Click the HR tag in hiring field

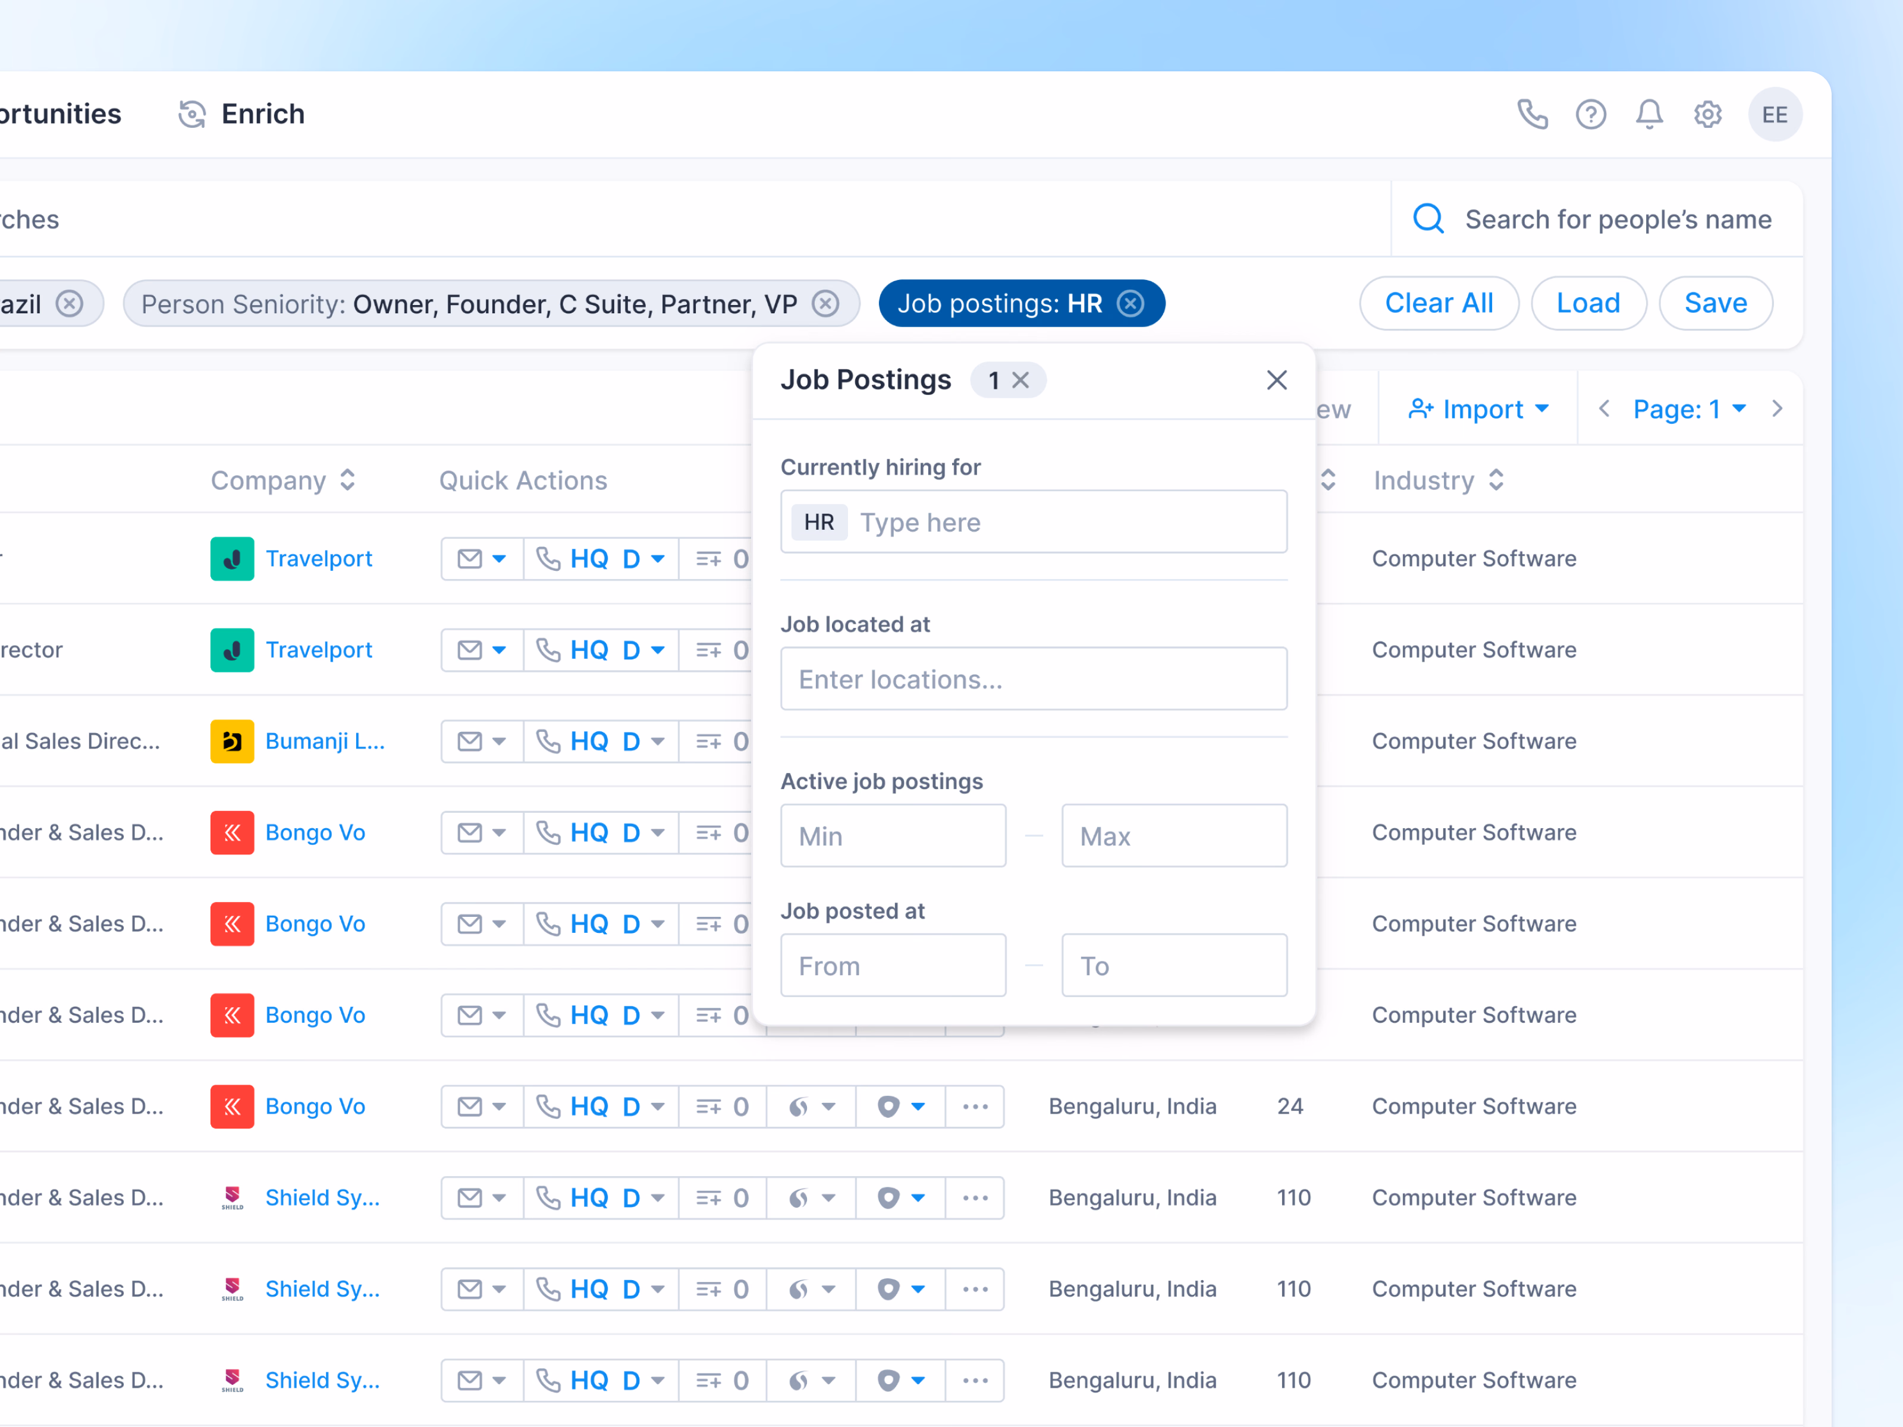818,522
